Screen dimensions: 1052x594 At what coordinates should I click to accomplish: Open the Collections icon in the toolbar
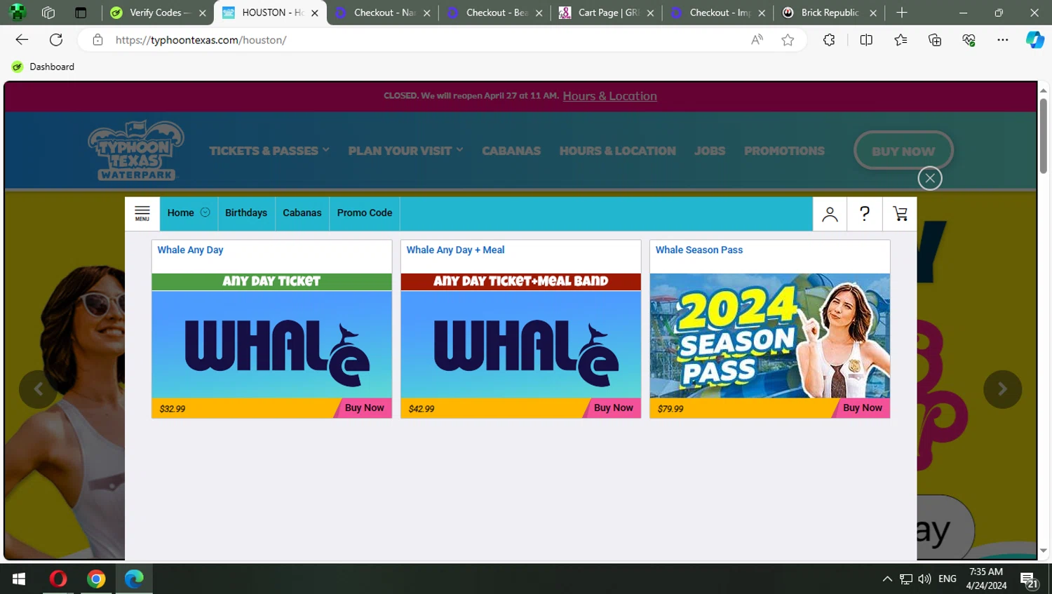pyautogui.click(x=935, y=40)
